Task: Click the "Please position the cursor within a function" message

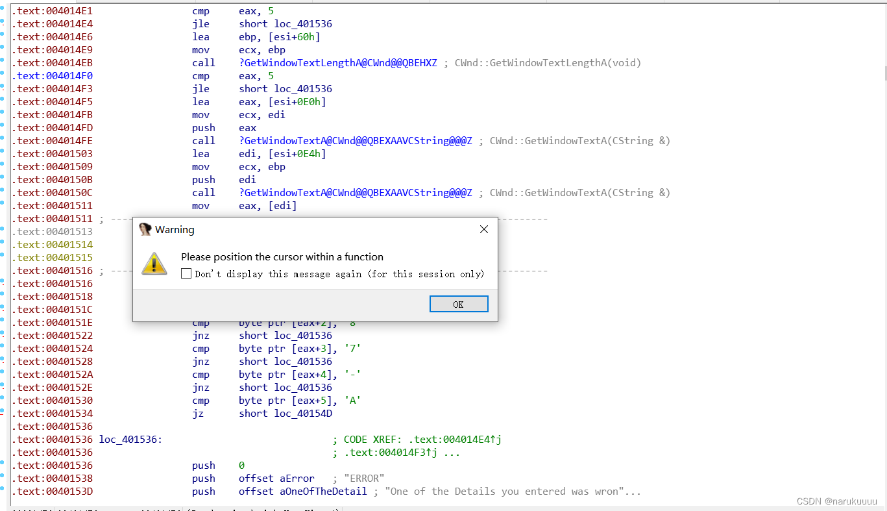Action: 282,257
